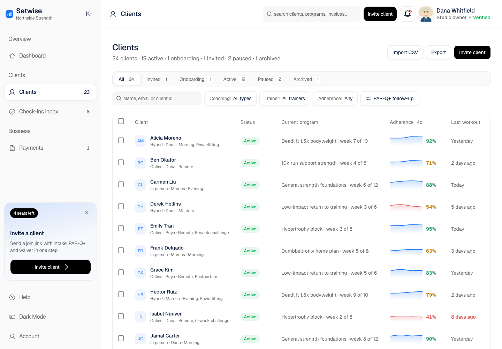Click Grace Kim's GK avatar

pos(140,273)
